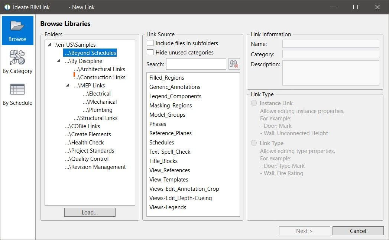The image size is (389, 240).
Task: Select Views-Legends link
Action: coord(168,207)
